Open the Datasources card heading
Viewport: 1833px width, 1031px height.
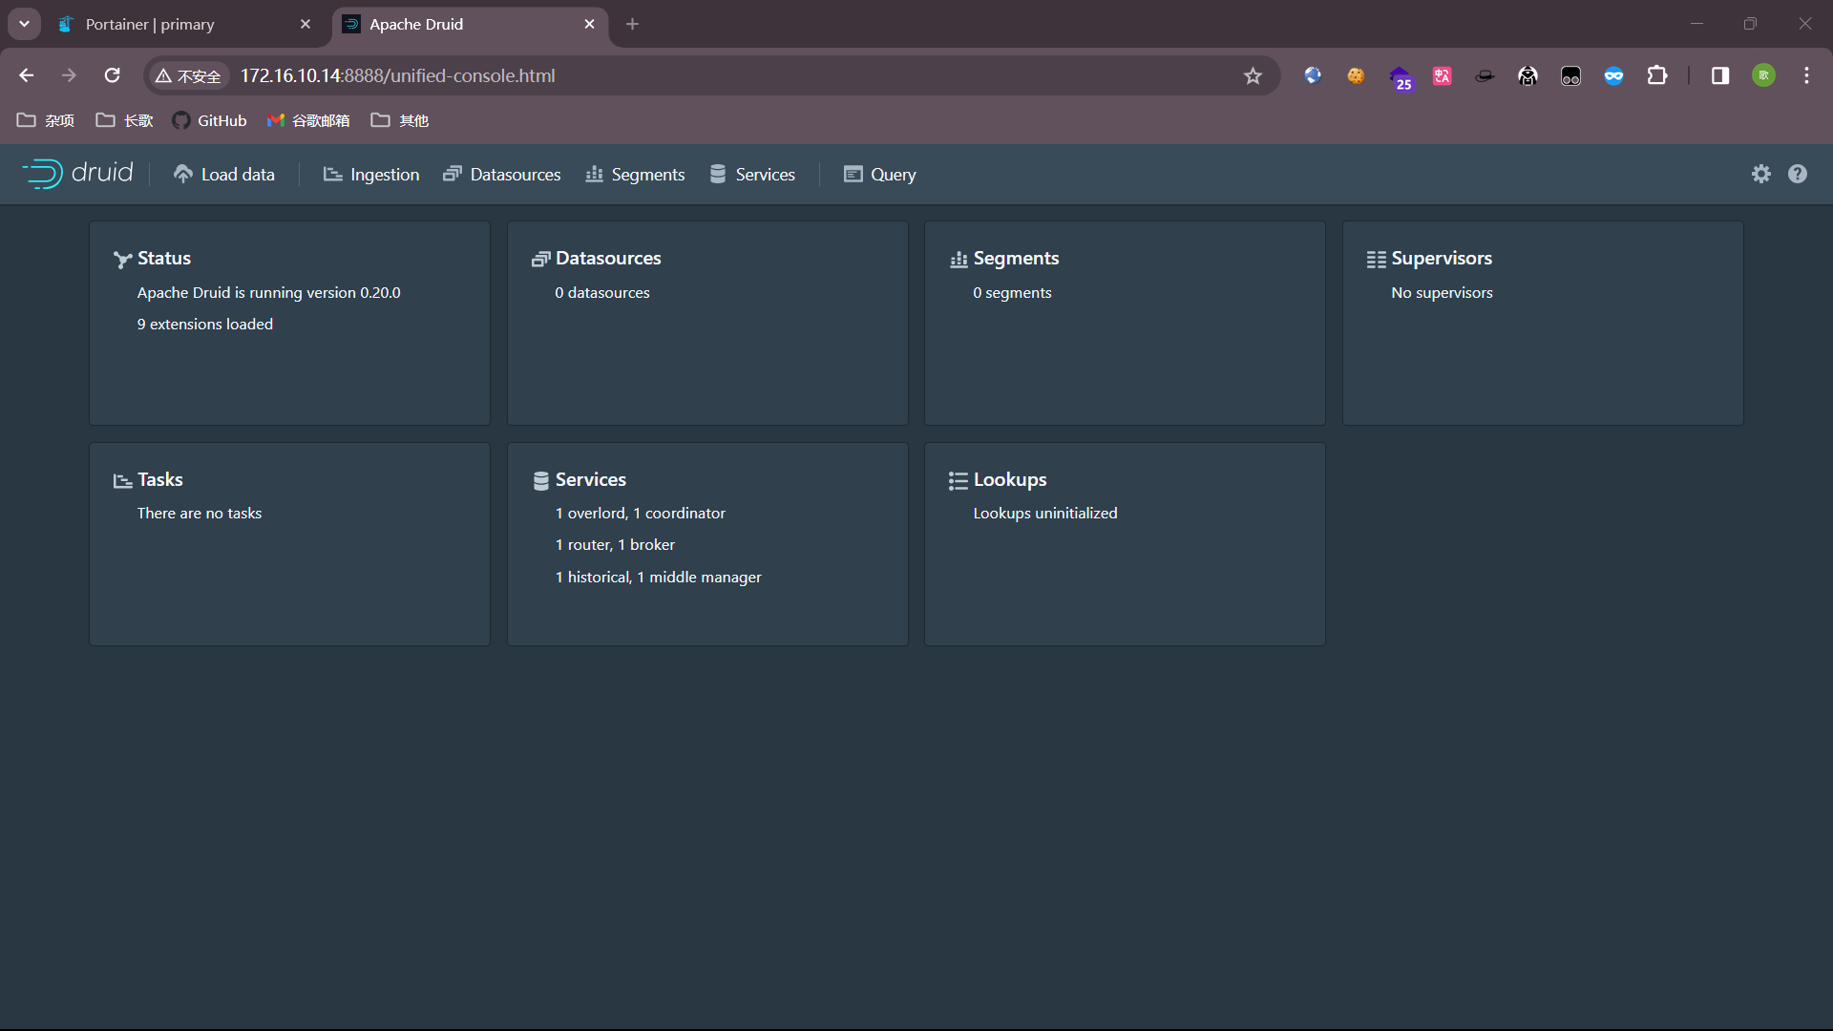tap(608, 258)
